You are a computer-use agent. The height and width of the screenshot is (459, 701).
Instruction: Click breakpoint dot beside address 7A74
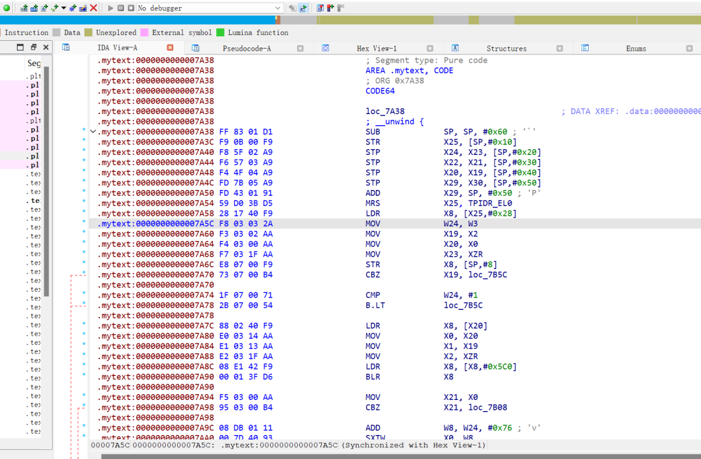pyautogui.click(x=84, y=293)
